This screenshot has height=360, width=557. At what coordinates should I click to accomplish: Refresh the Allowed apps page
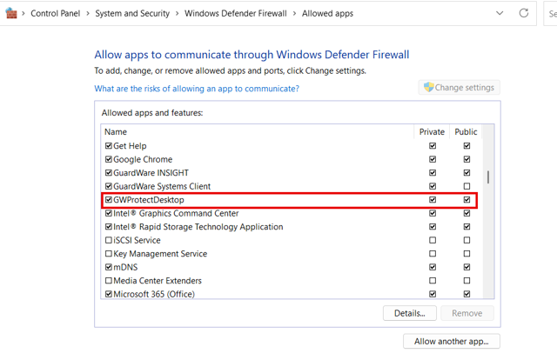coord(524,14)
